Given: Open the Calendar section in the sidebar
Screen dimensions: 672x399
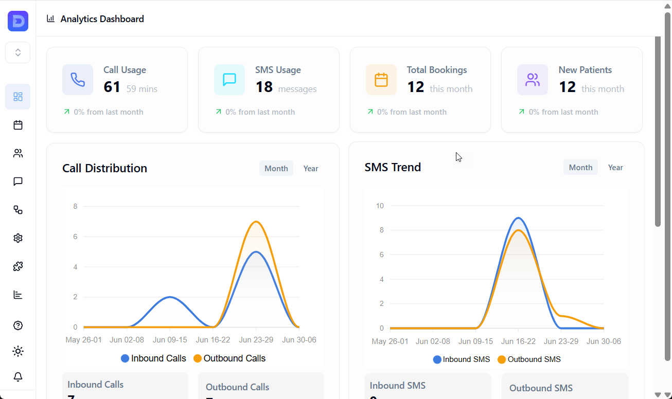Looking at the screenshot, I should coord(17,125).
